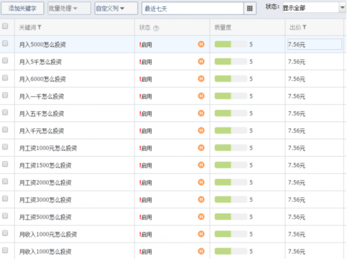Click filter icon beside 关键词 header
The image size is (347, 259).
(39, 27)
